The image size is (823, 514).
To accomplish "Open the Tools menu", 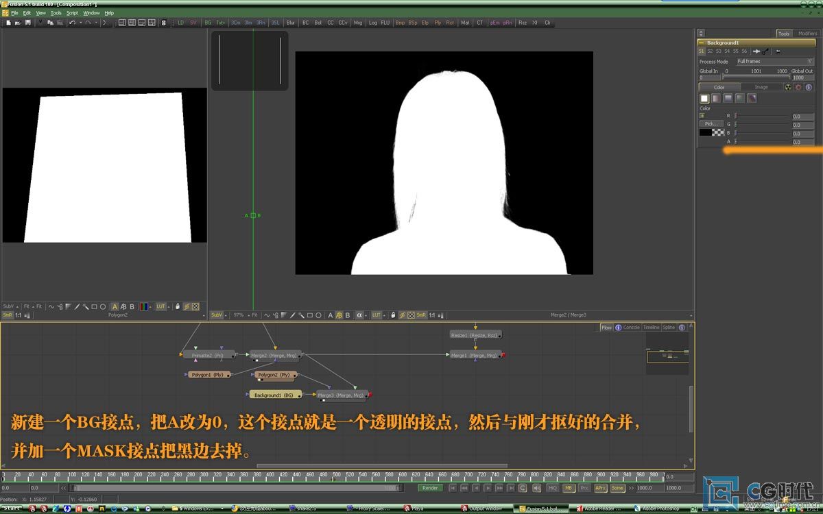I will pos(56,13).
